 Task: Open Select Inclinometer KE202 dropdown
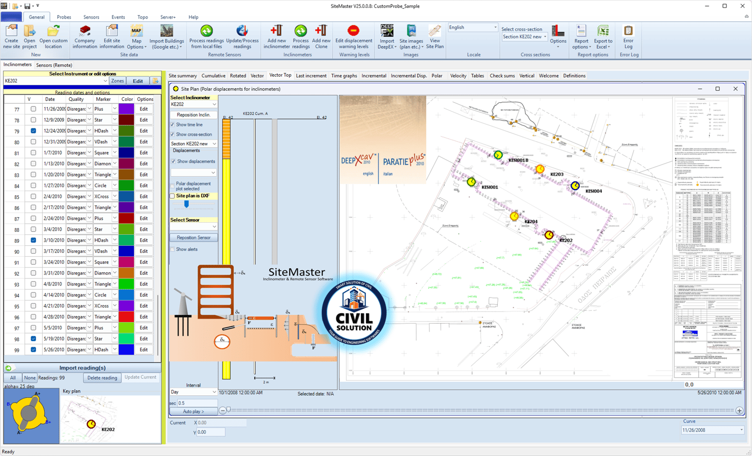point(215,104)
